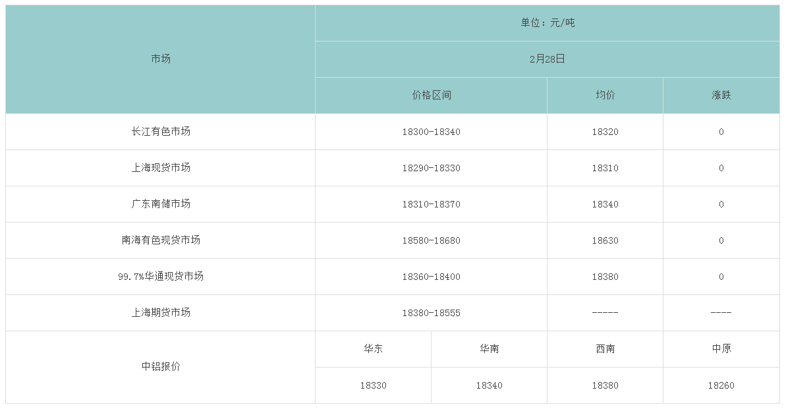Select the 18380-18555 futures price range
The width and height of the screenshot is (786, 411).
[x=431, y=313]
